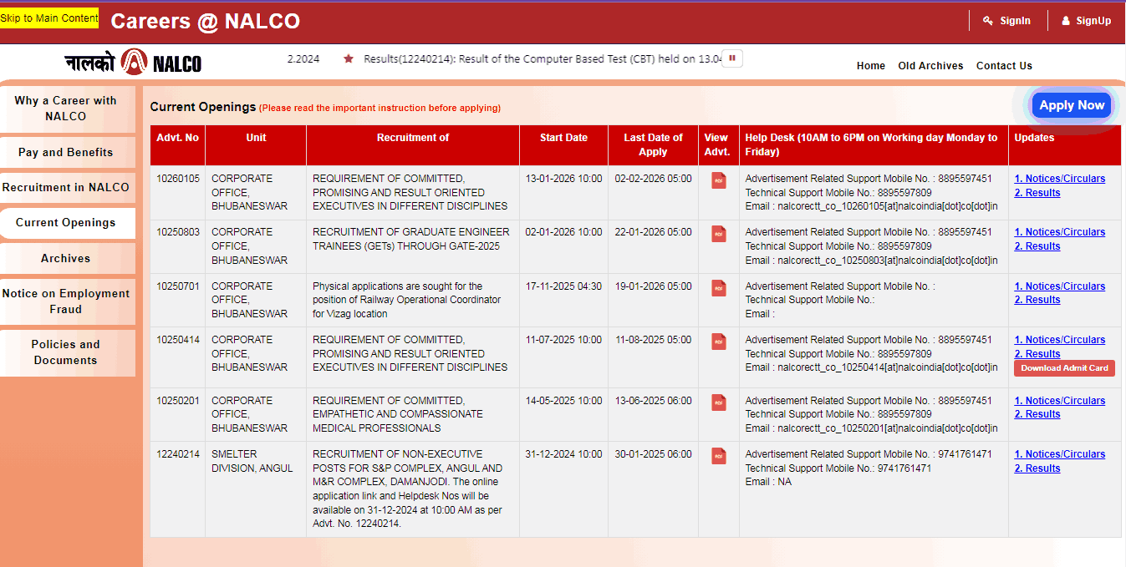
Task: Open PDF advertisement for Advt No 12240214
Action: 718,456
